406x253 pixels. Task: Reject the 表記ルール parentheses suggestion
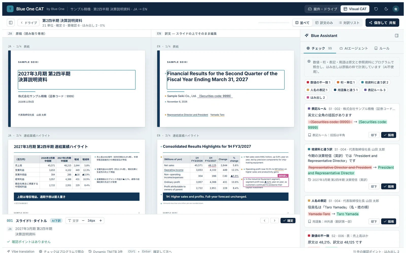coord(374,135)
